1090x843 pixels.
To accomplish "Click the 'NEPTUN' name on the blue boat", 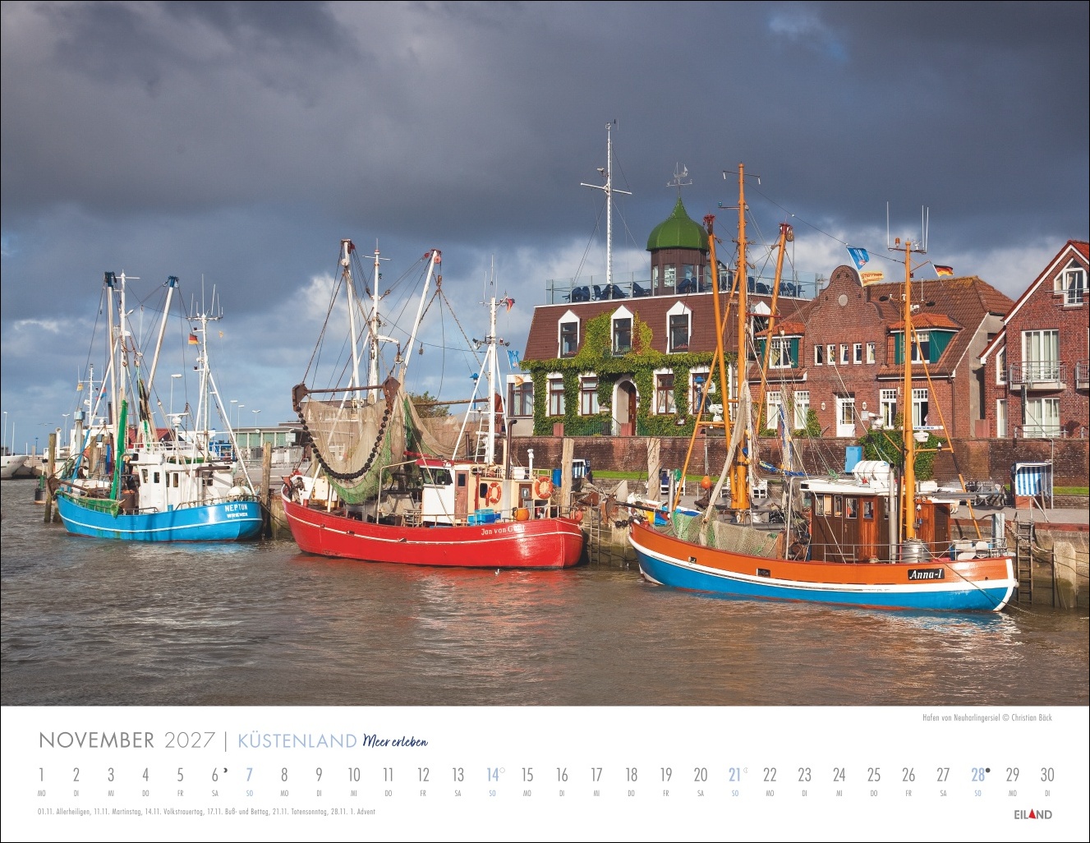I will point(236,509).
